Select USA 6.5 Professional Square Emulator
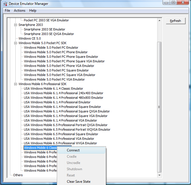Image resolution: width=191 pixels, height=185 pixels. (x=61, y=134)
